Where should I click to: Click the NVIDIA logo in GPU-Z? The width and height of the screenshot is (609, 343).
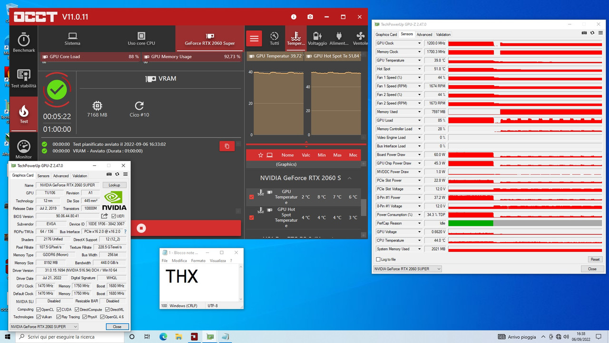[x=115, y=201]
